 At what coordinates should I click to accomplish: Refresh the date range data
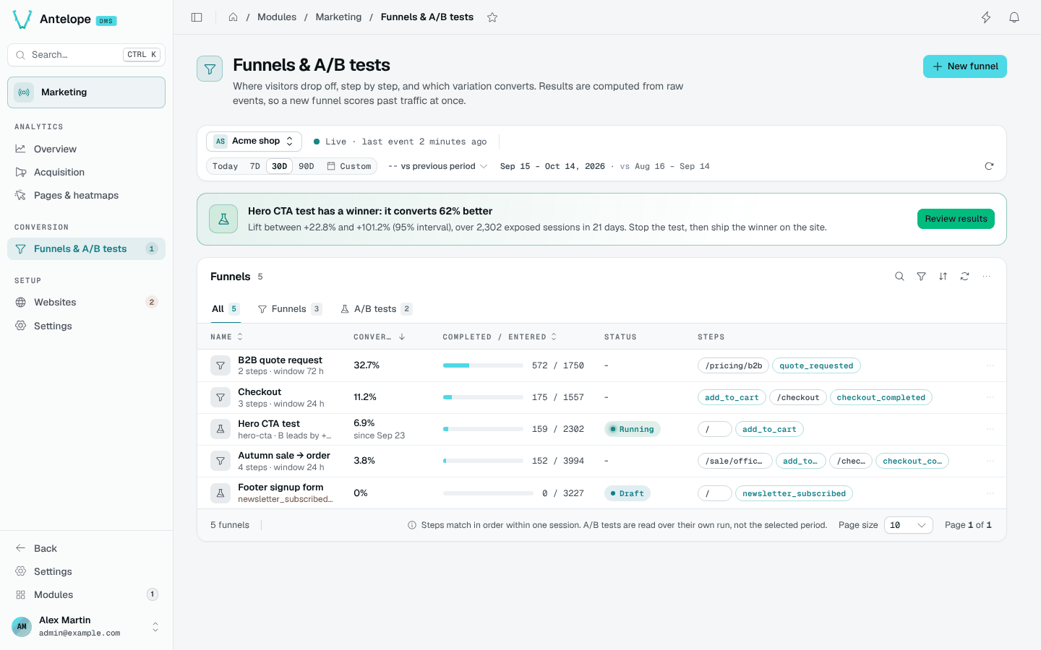[x=989, y=166]
